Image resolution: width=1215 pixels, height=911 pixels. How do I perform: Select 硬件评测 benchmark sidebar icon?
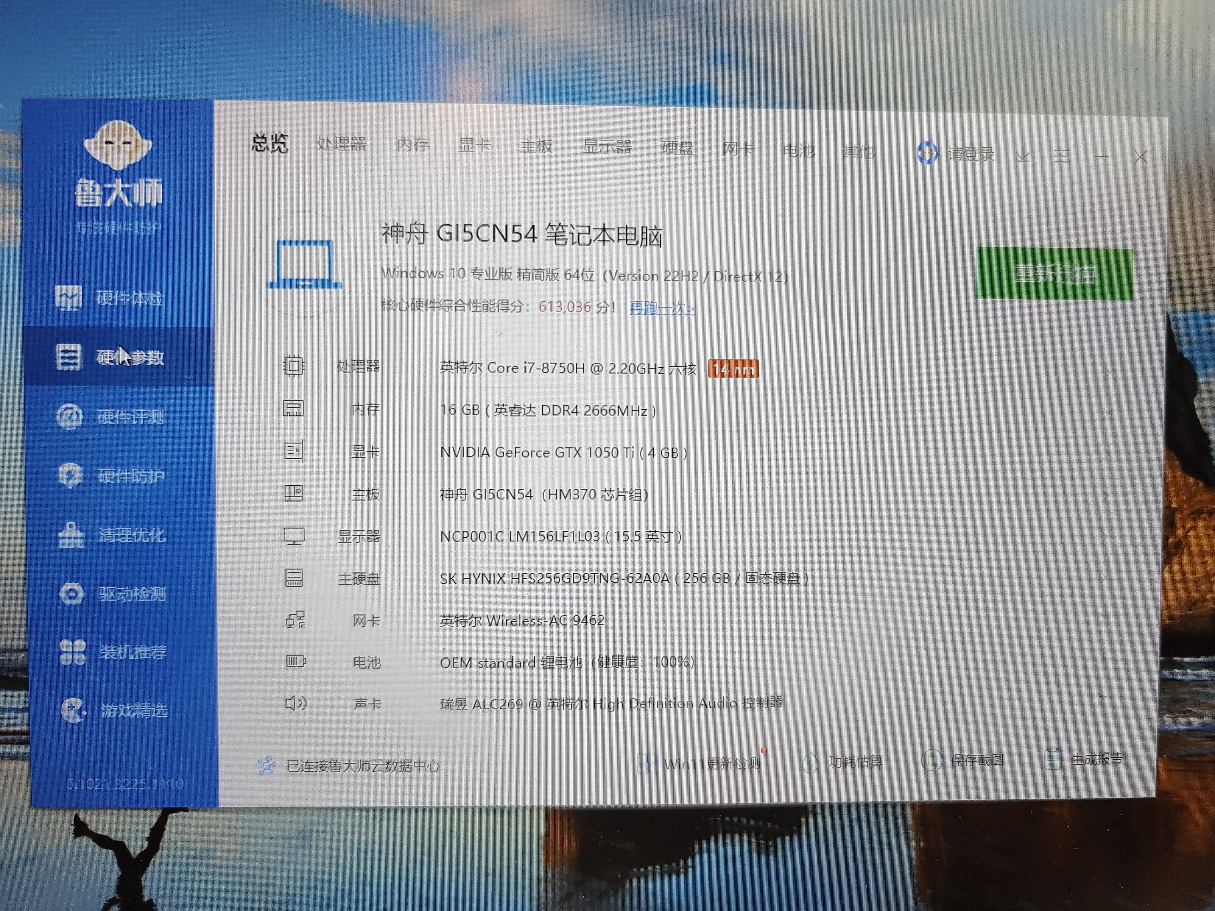tap(70, 417)
